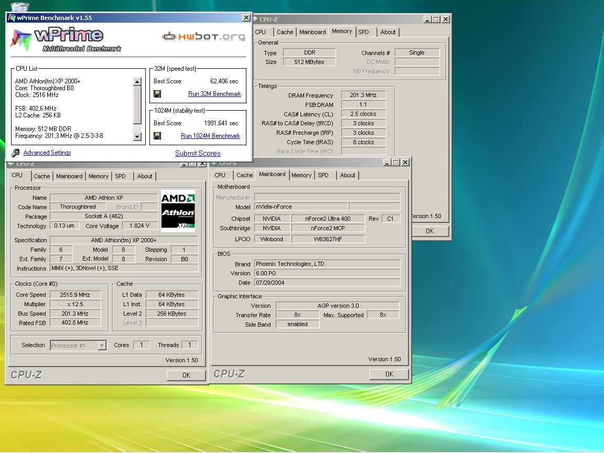604x453 pixels.
Task: Open About tab in CPU-Z Memory window
Action: [x=388, y=32]
